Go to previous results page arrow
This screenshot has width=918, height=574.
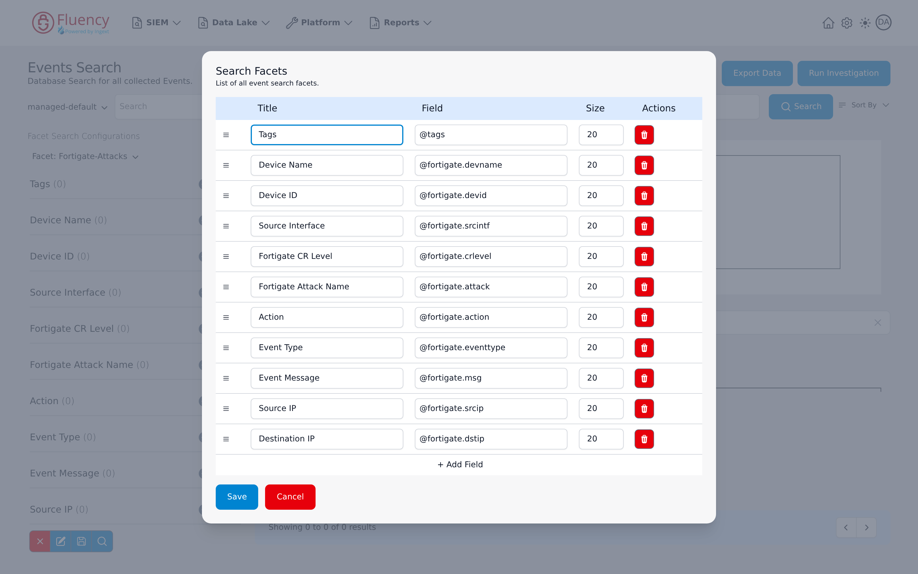pyautogui.click(x=846, y=527)
